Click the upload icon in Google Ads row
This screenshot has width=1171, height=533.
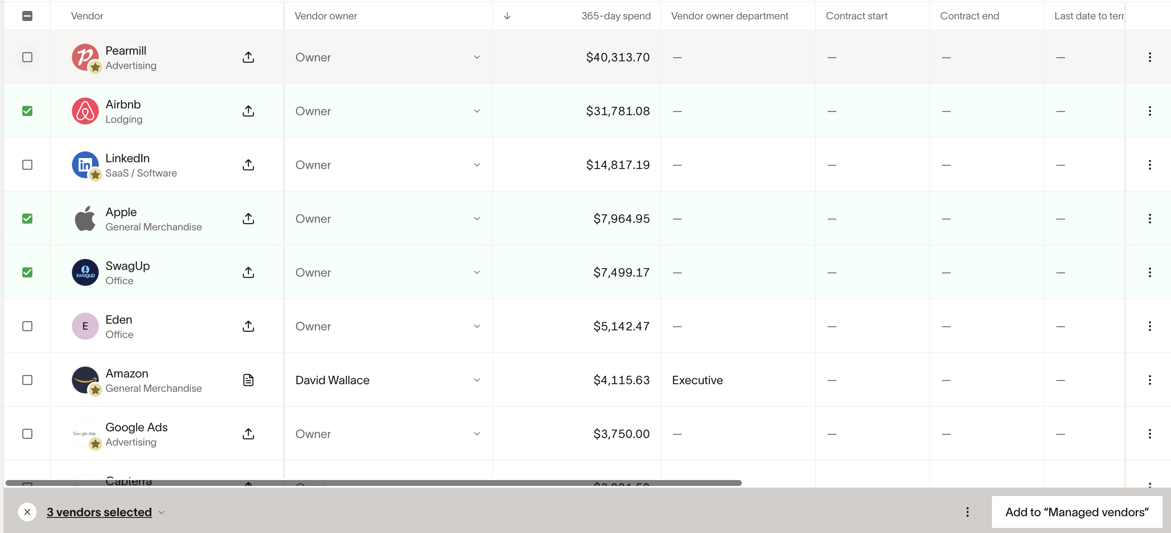pos(248,434)
